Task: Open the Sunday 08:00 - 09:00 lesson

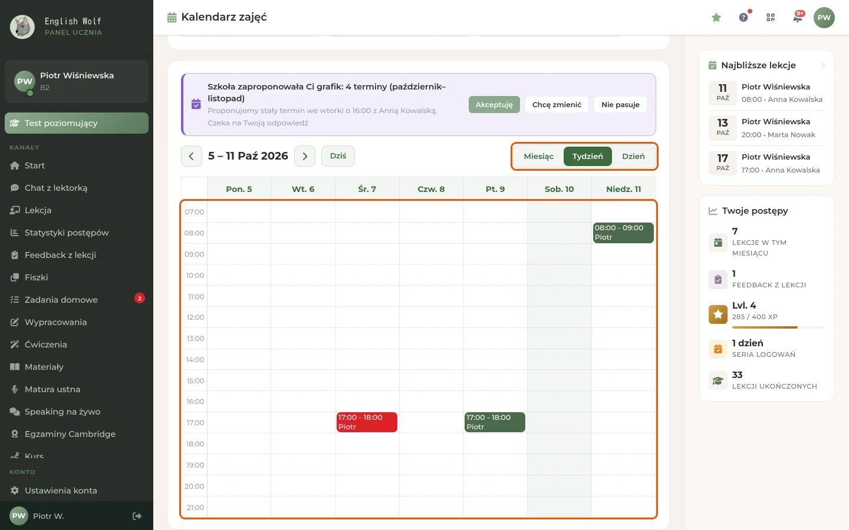Action: coord(623,233)
